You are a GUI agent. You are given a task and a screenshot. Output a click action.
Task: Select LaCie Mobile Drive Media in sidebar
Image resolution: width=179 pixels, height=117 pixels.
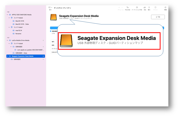pyautogui.click(x=21, y=40)
